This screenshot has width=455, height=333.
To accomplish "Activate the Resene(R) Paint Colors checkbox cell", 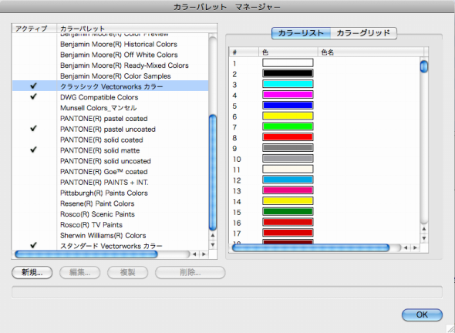I will click(x=34, y=203).
